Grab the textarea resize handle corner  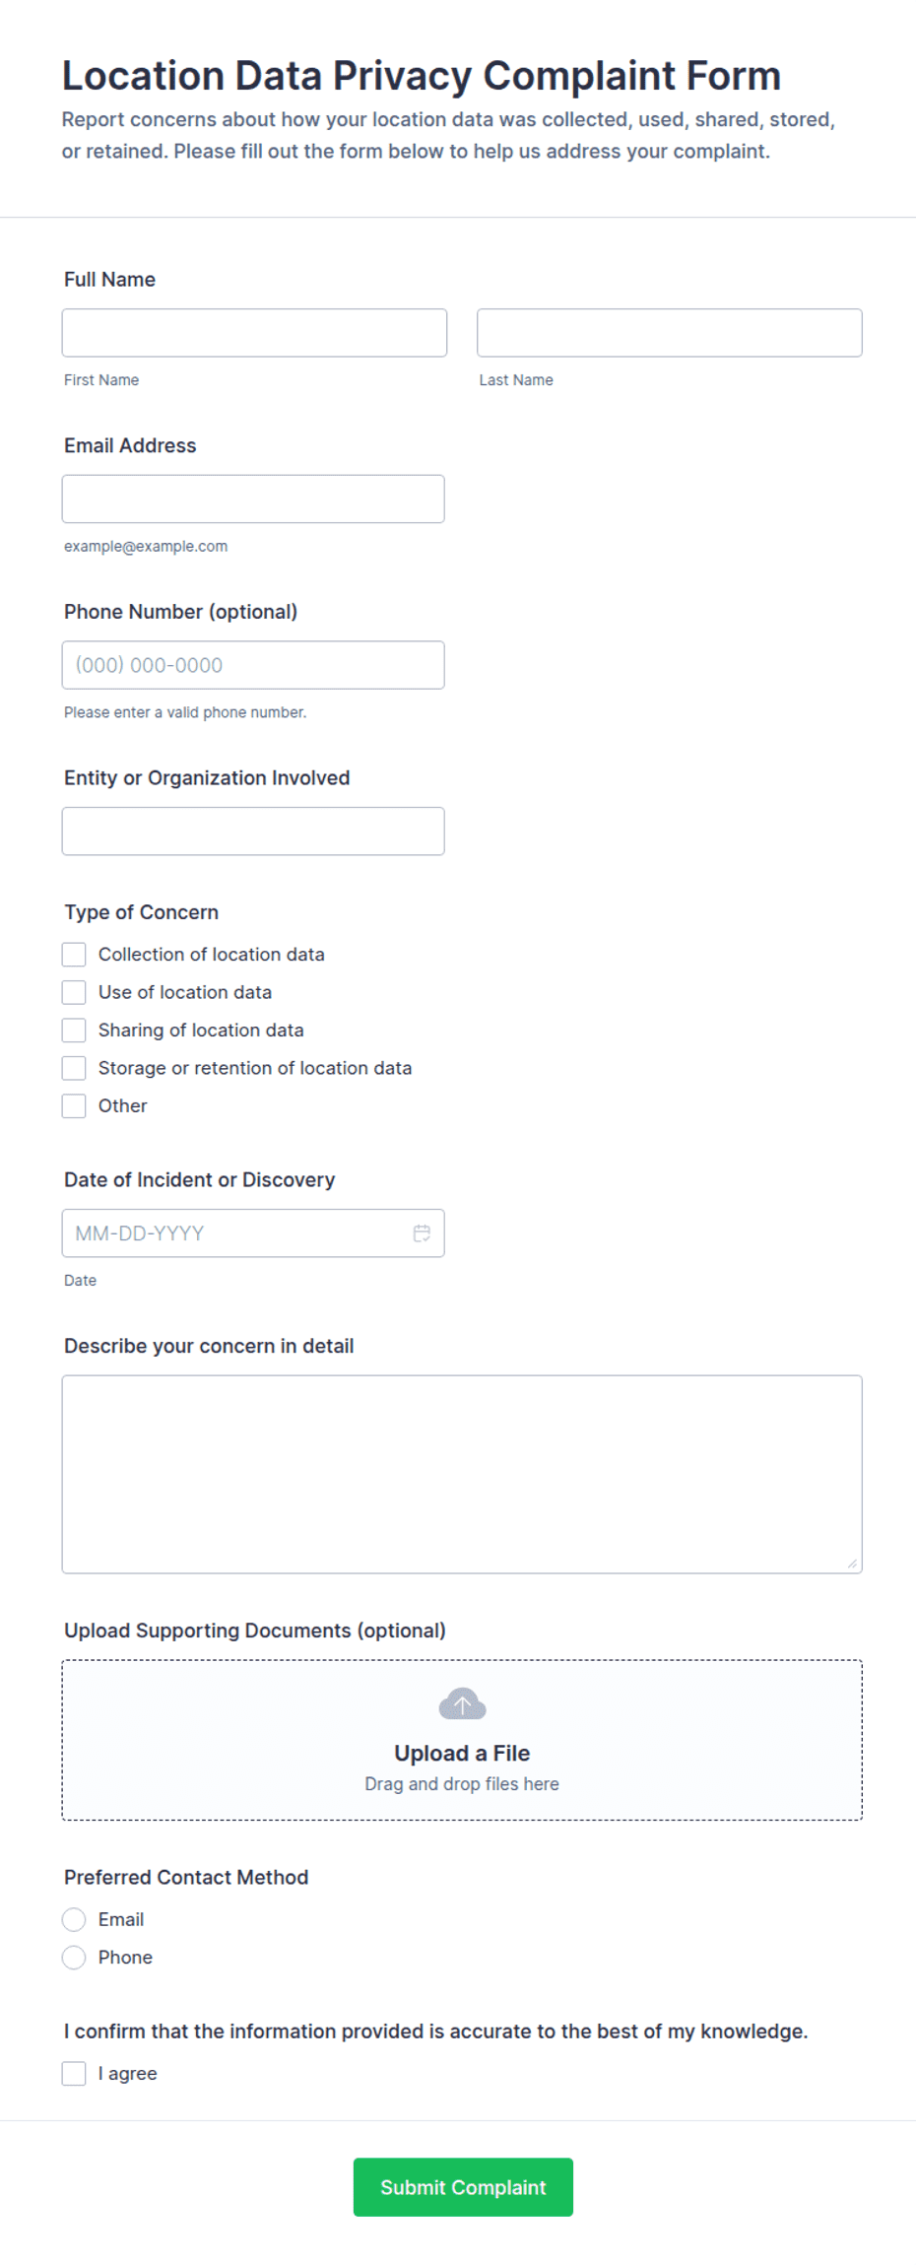[852, 1564]
